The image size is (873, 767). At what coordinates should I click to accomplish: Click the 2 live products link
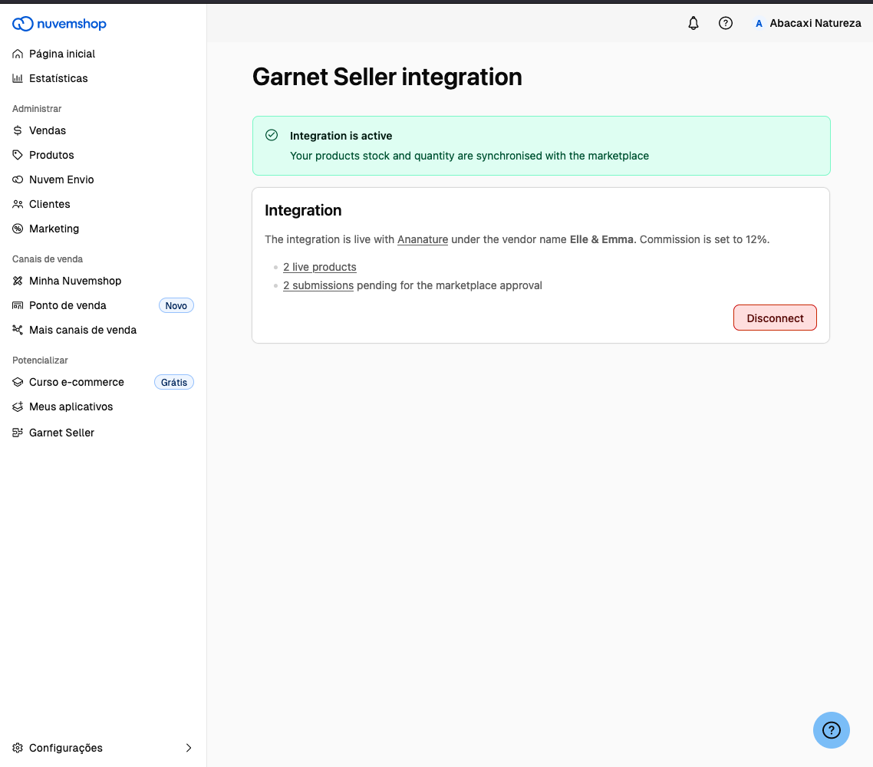pos(319,267)
